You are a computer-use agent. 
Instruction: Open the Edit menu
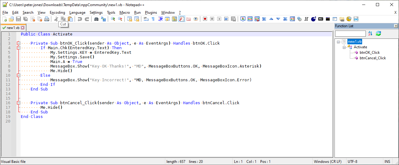(15, 13)
